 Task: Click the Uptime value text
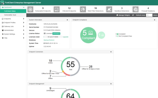[47, 46]
